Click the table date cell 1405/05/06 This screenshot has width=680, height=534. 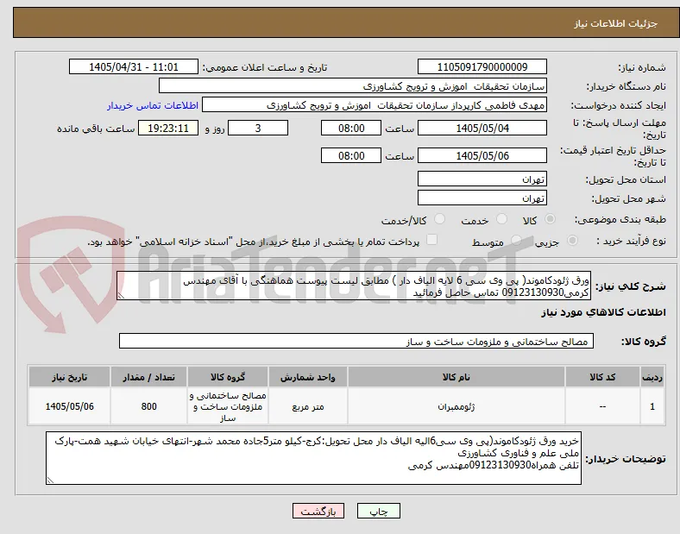pyautogui.click(x=69, y=406)
